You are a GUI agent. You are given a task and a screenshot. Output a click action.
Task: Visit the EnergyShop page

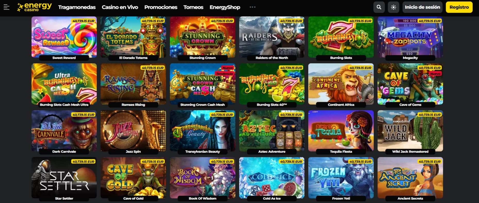coord(225,7)
